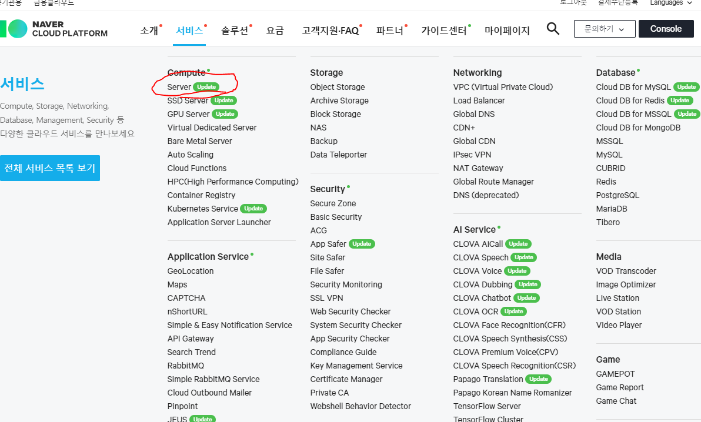
Task: Open the PostgreSQL link
Action: click(617, 195)
